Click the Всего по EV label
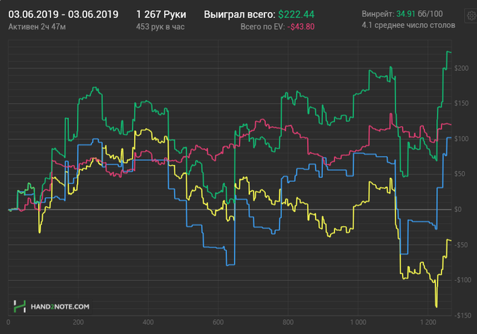 tap(263, 27)
